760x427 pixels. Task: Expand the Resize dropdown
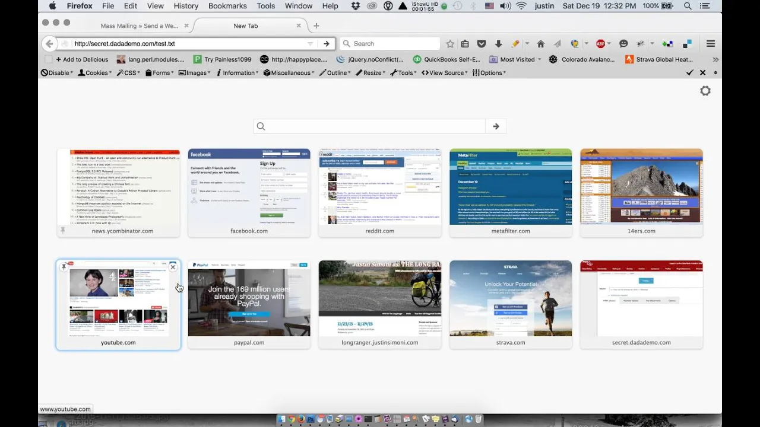coord(371,72)
